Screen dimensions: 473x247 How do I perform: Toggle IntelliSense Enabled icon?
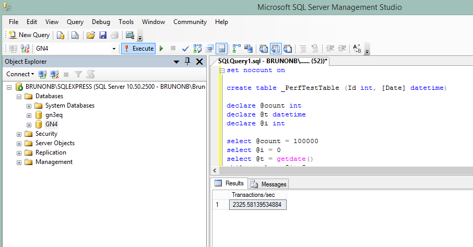[x=222, y=49]
